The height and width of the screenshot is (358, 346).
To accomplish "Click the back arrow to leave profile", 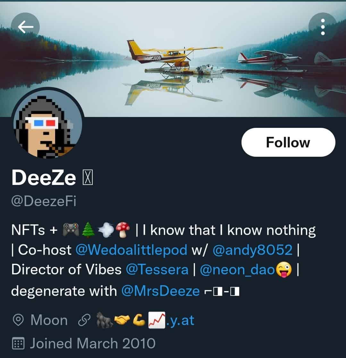I will (x=26, y=26).
